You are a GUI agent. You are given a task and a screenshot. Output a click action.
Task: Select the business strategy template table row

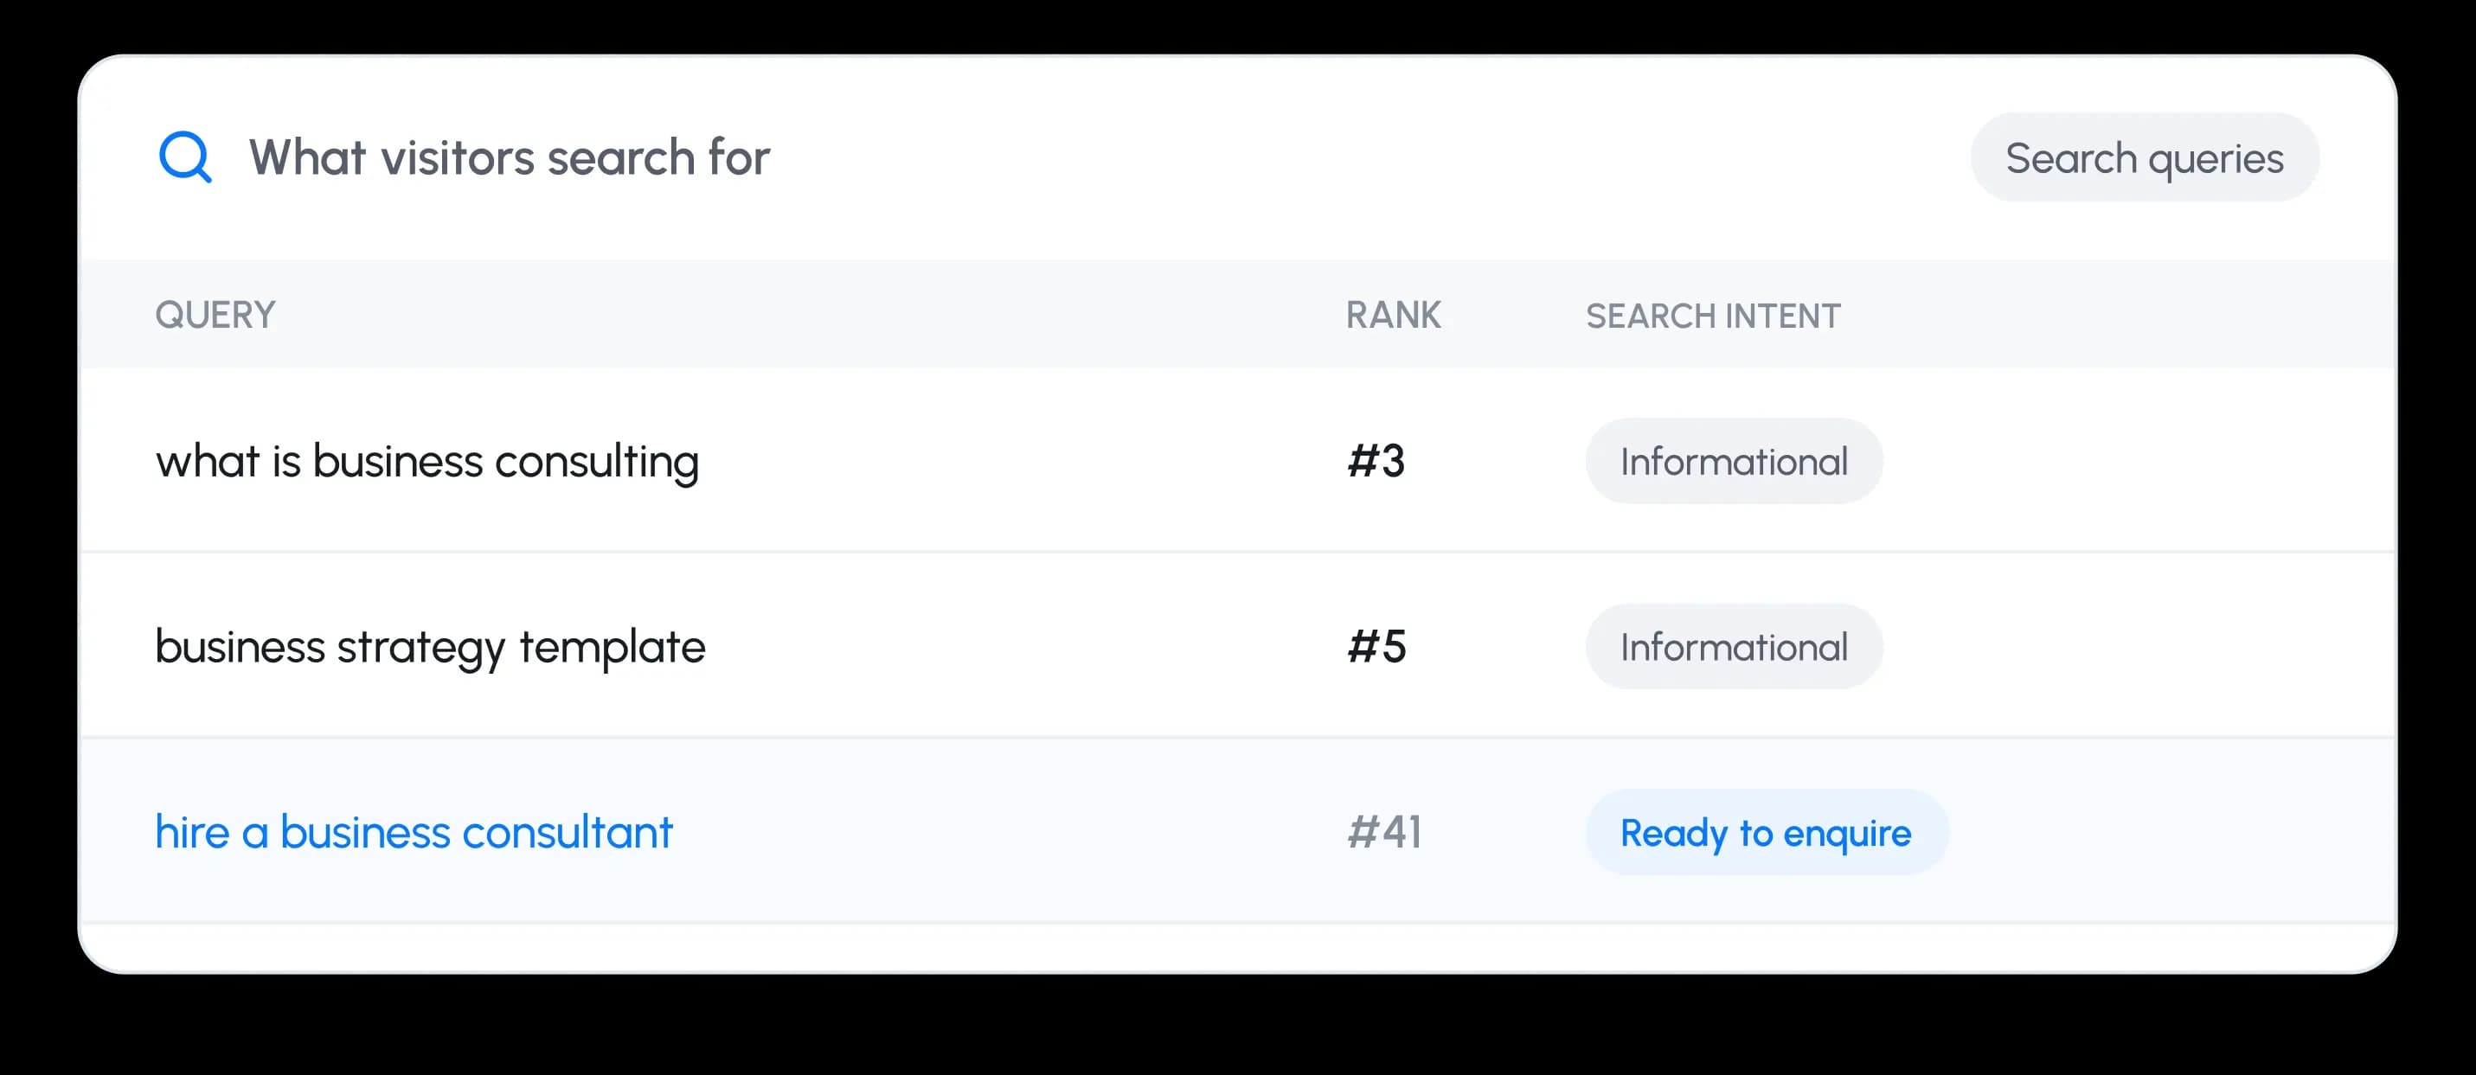[1237, 645]
